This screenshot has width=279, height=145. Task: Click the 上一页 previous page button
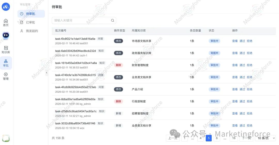click(x=173, y=138)
